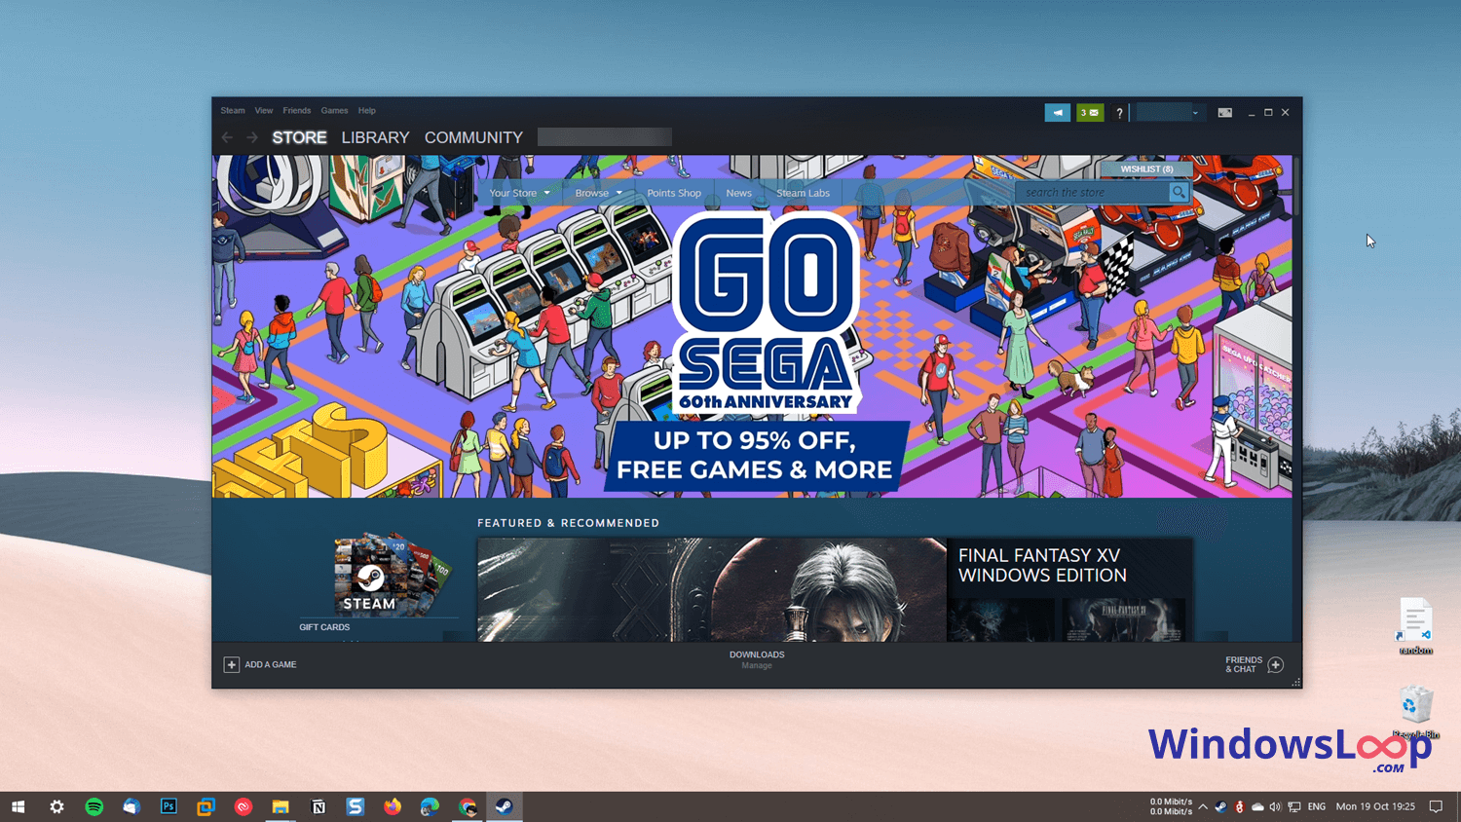The height and width of the screenshot is (822, 1461).
Task: Open Notion from the taskbar
Action: [x=318, y=806]
